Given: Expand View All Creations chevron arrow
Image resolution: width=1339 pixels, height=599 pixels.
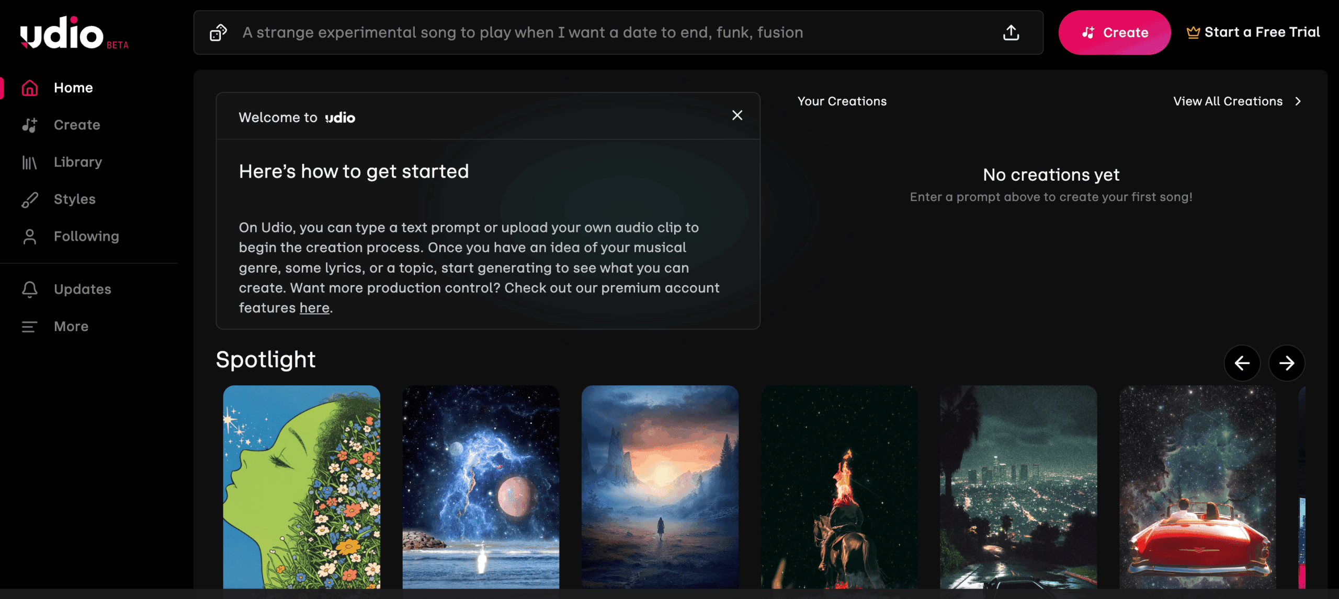Looking at the screenshot, I should click(1298, 101).
